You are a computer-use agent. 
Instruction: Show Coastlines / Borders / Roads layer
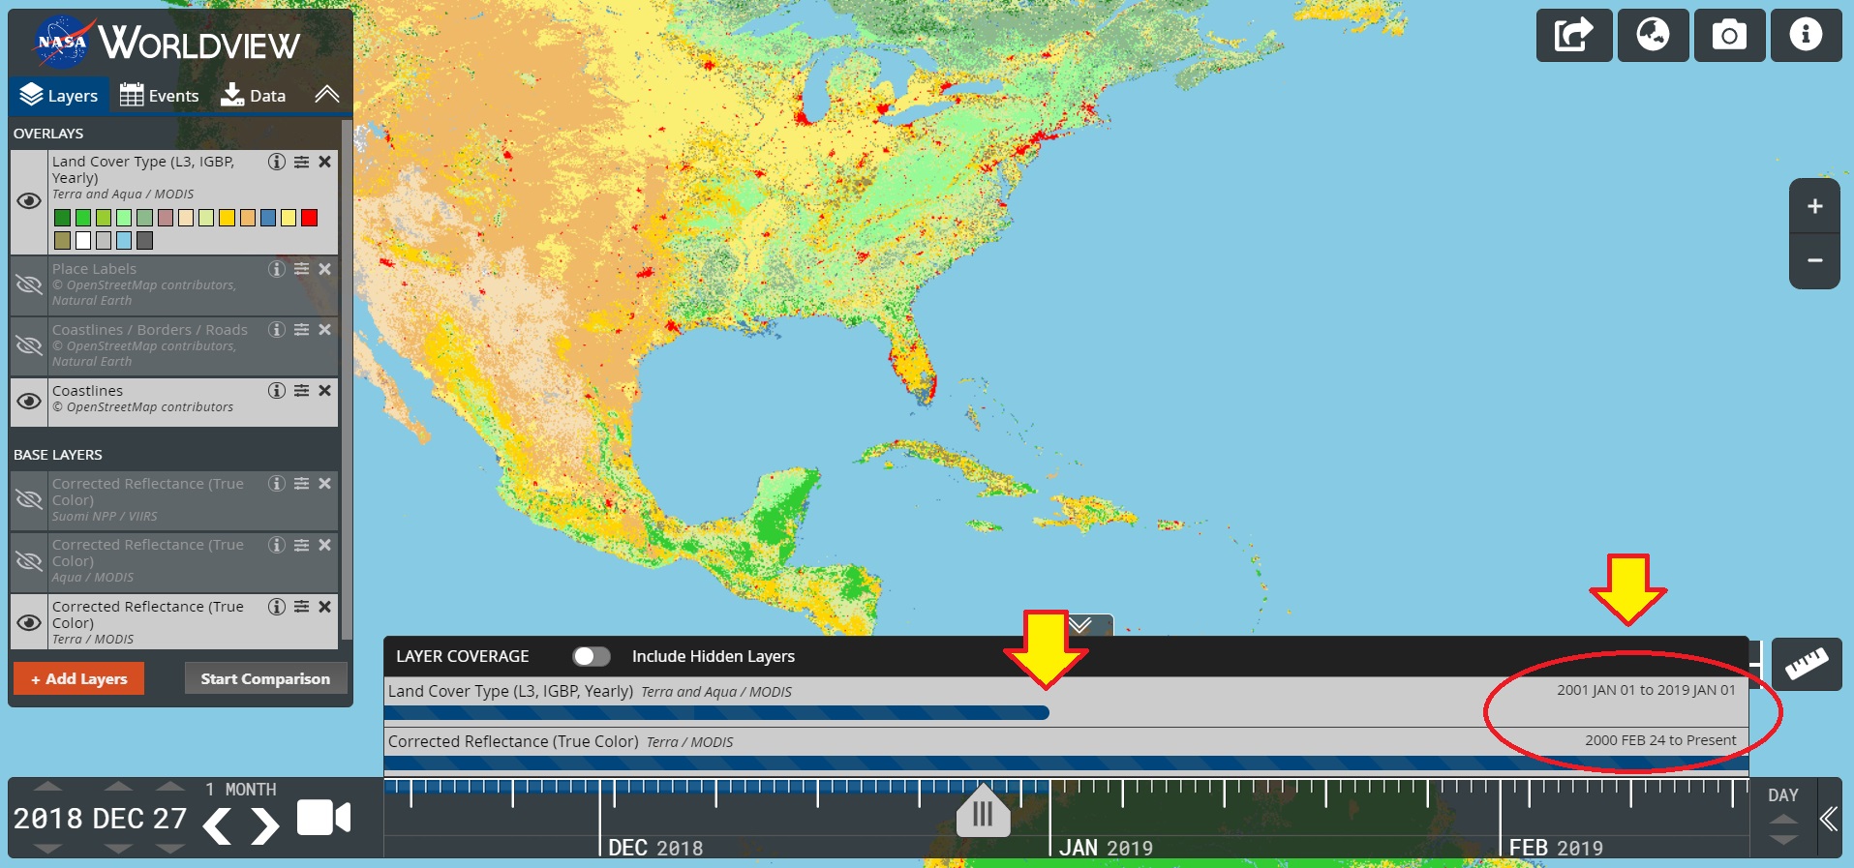[x=29, y=345]
